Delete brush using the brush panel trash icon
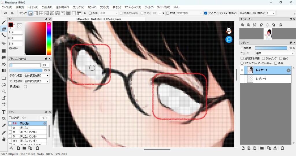This screenshot has width=296, height=156. click(37, 148)
